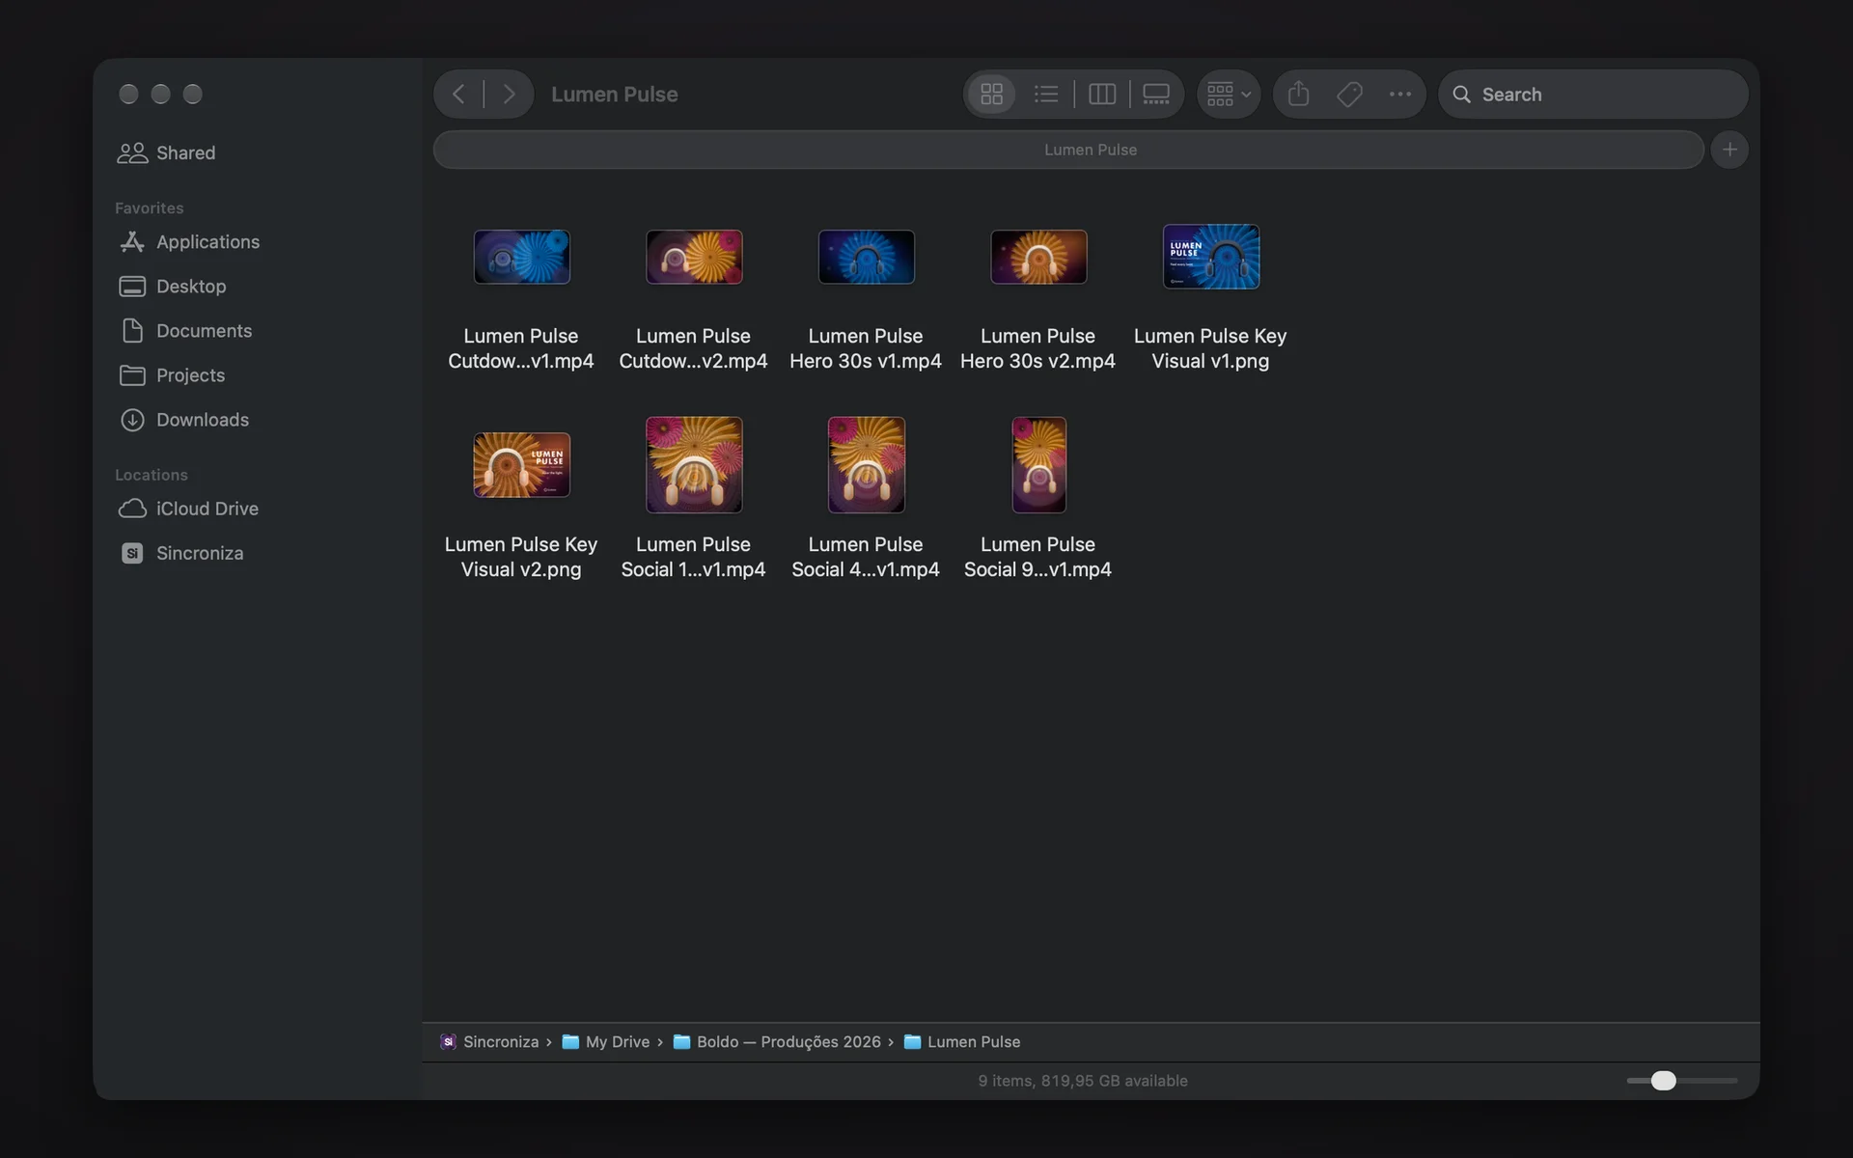Adjust the icon size slider
Viewport: 1853px width, 1158px height.
tap(1663, 1080)
